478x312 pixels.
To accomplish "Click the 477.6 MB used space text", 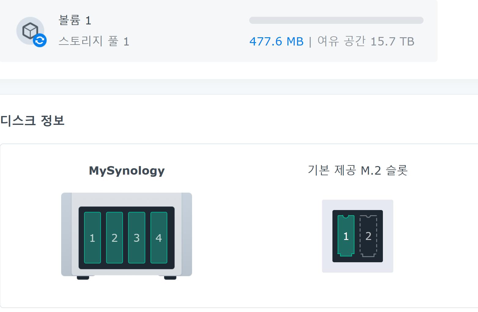I will [276, 41].
